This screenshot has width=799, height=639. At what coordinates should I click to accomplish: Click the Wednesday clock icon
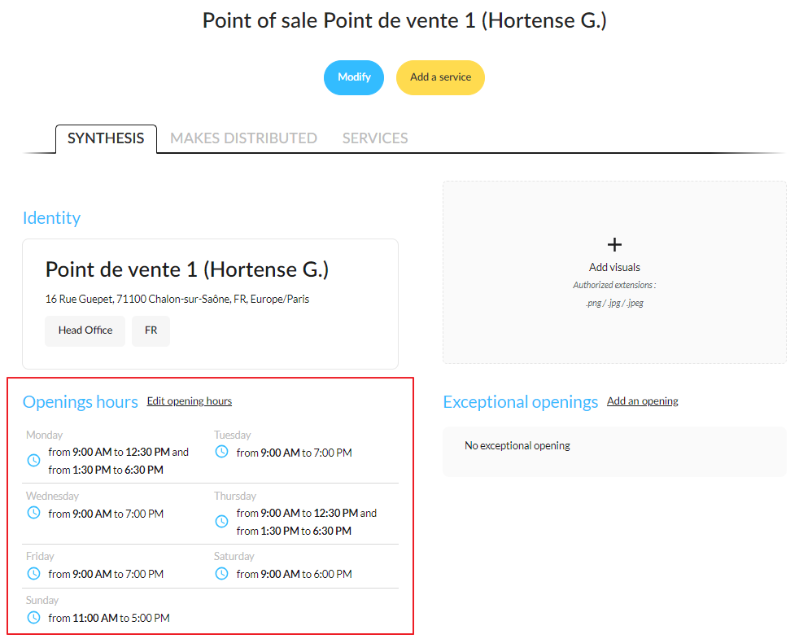33,513
